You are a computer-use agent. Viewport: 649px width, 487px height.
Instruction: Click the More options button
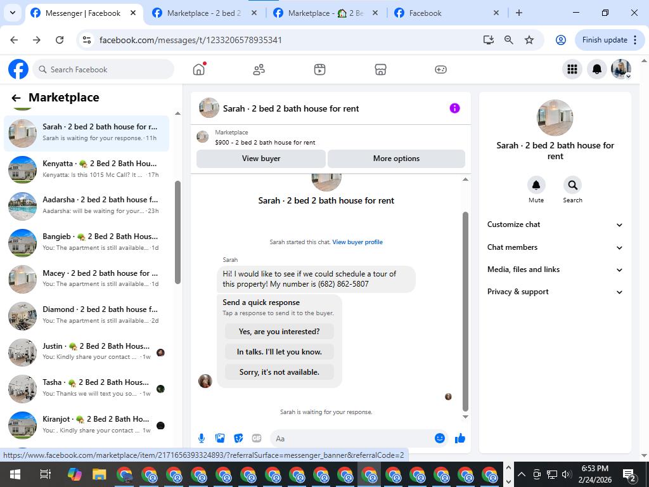click(396, 159)
